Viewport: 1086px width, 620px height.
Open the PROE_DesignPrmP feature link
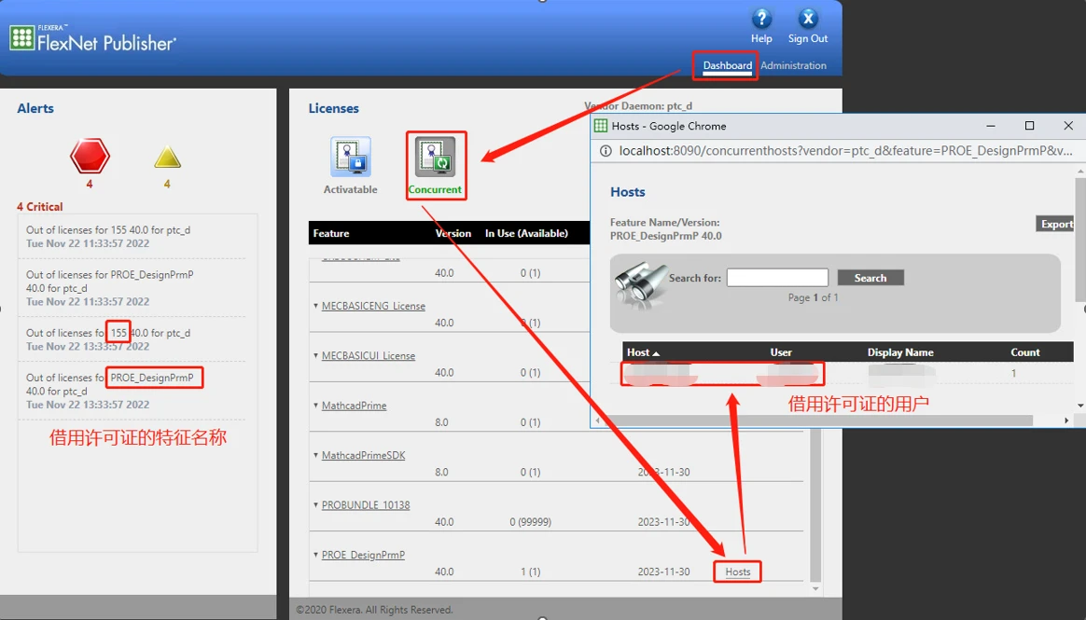[x=363, y=555]
